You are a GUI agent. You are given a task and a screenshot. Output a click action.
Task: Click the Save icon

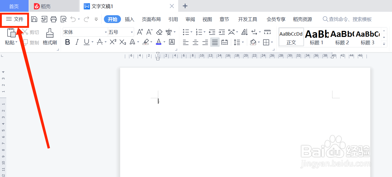(34, 19)
